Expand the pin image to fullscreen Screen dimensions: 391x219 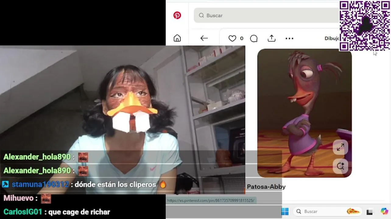pos(340,148)
